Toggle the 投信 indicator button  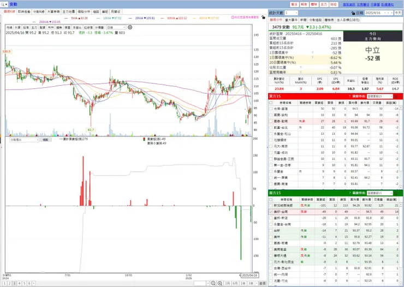point(26,27)
